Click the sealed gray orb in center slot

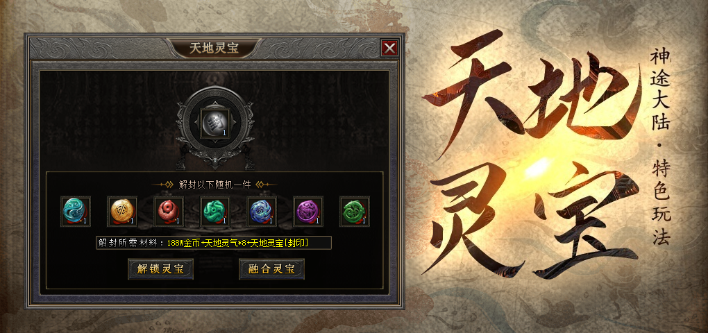pyautogui.click(x=215, y=123)
